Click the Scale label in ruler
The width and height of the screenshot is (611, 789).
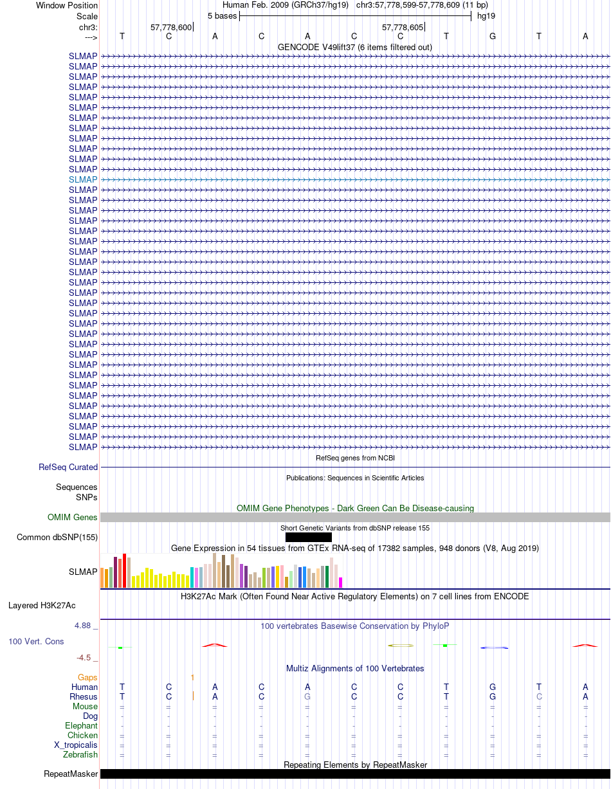coord(87,15)
